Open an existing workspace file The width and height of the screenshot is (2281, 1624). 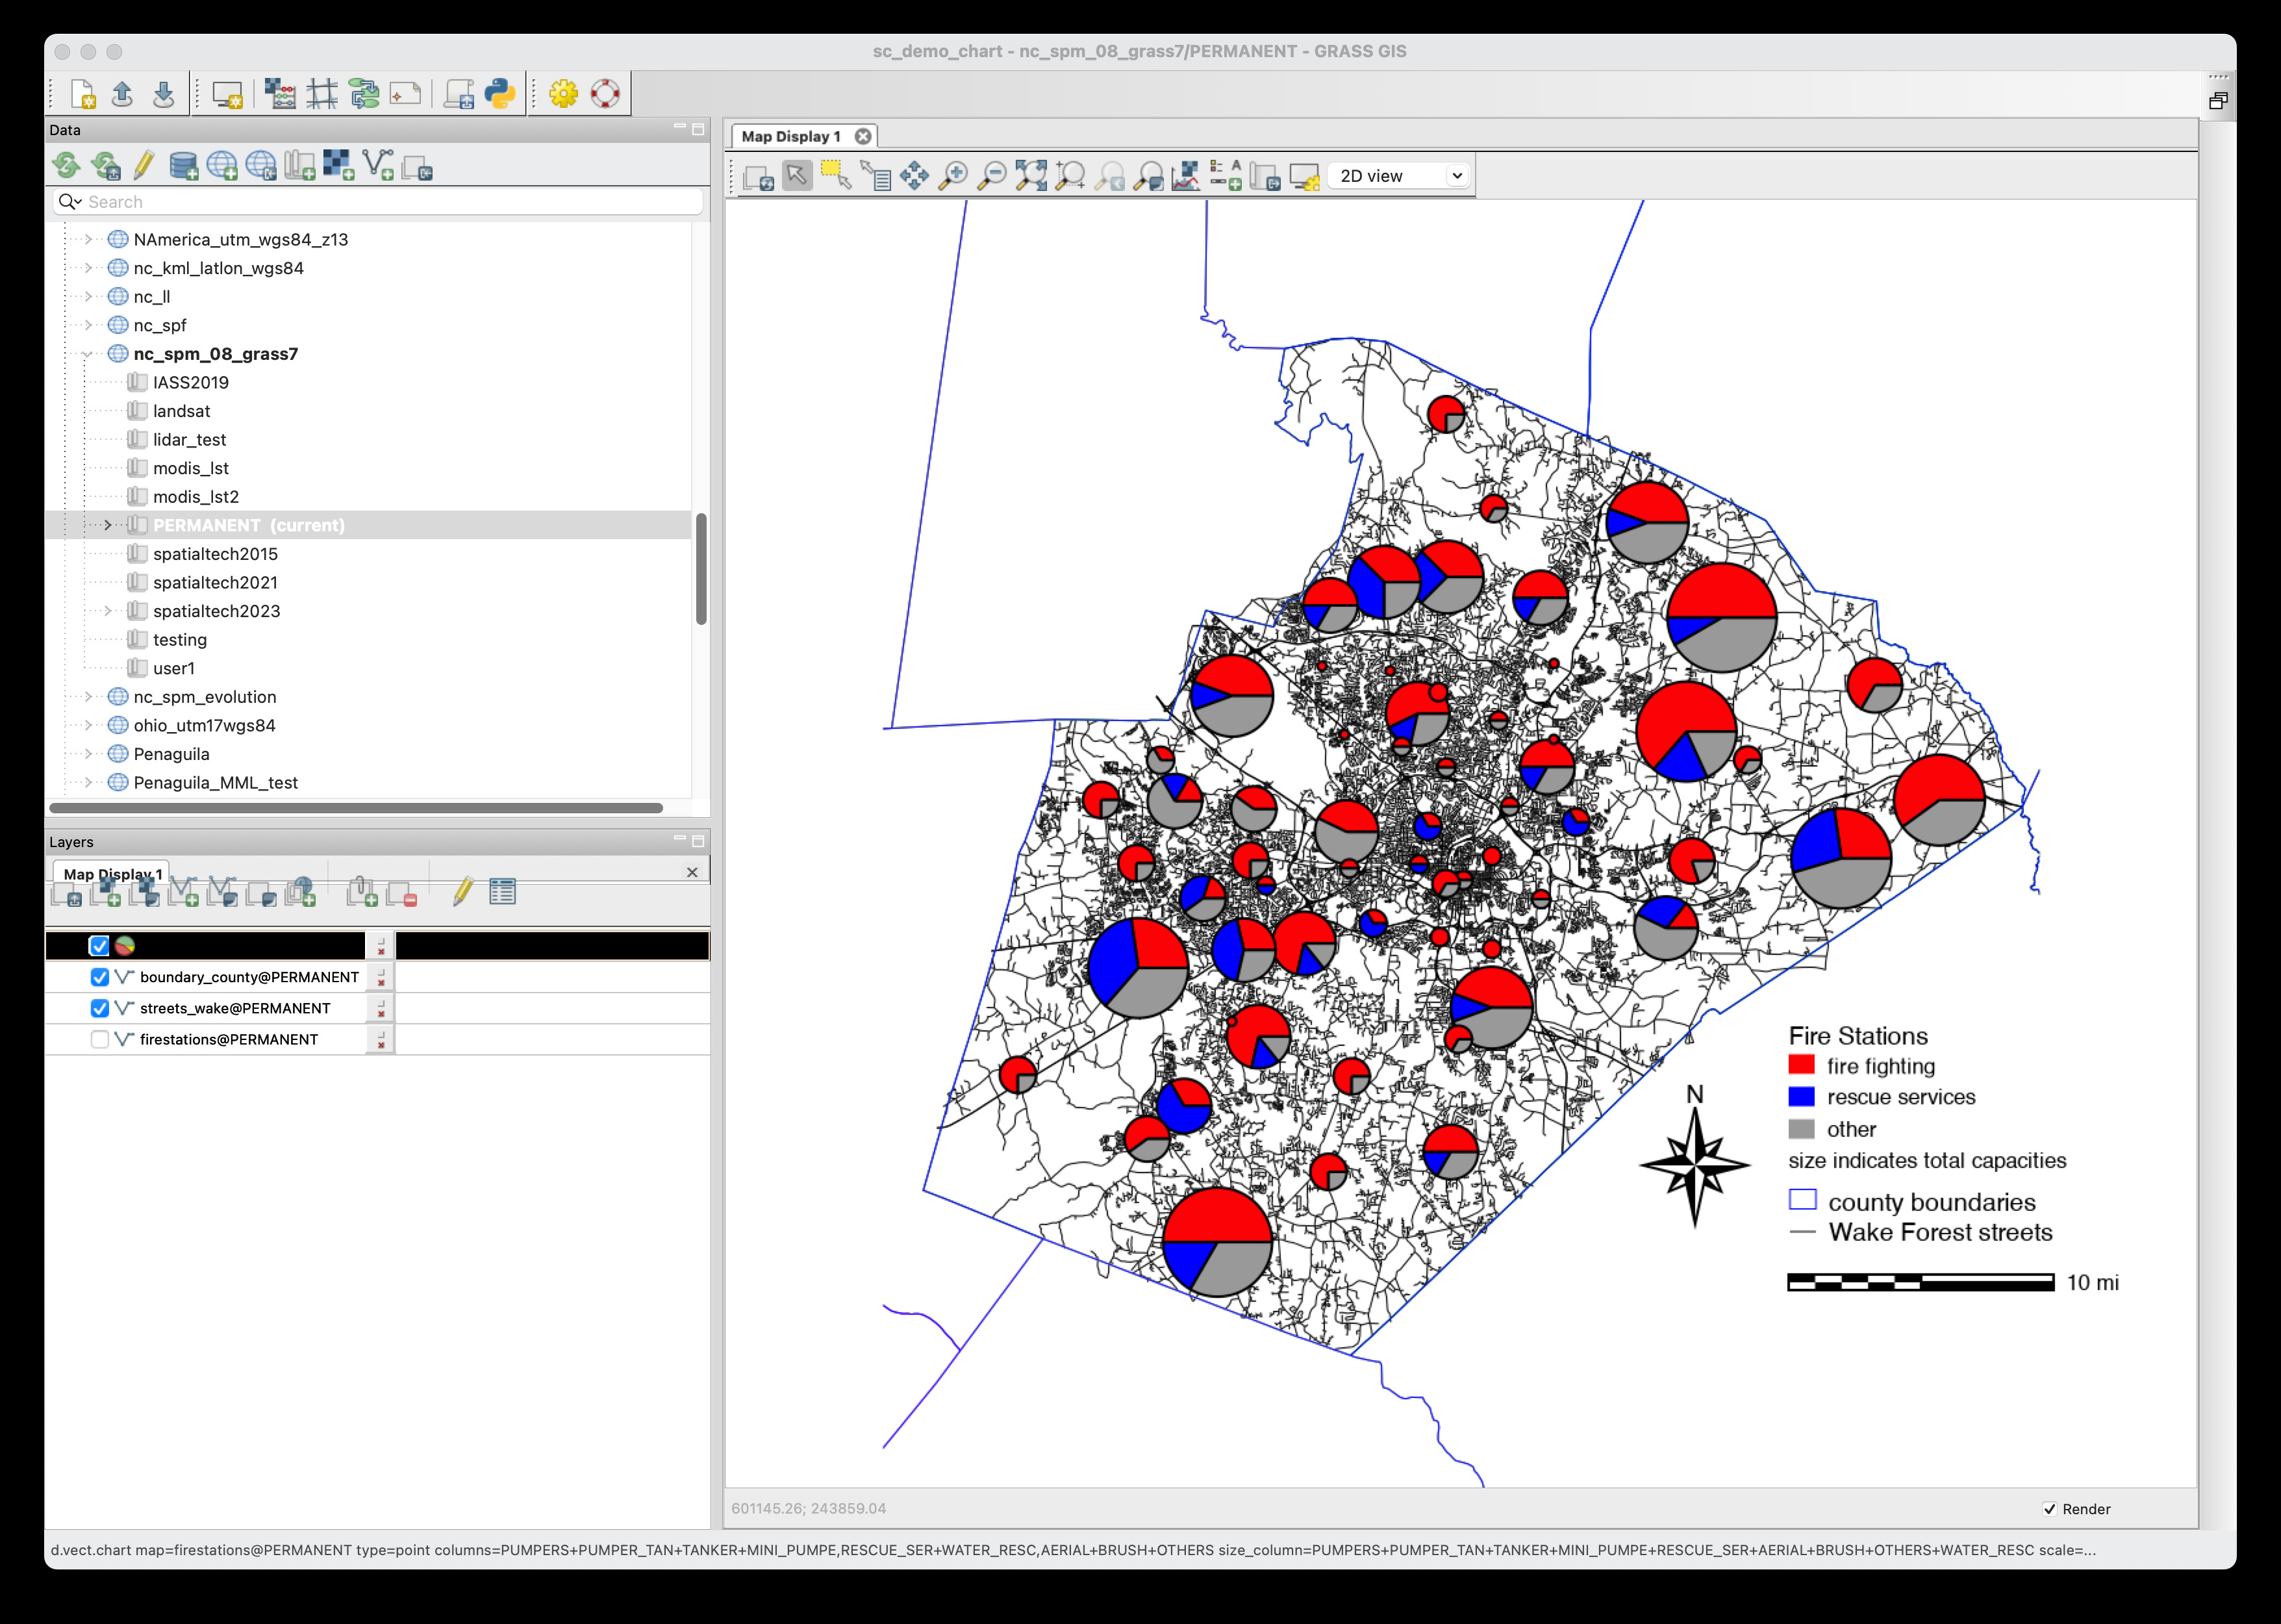point(122,94)
